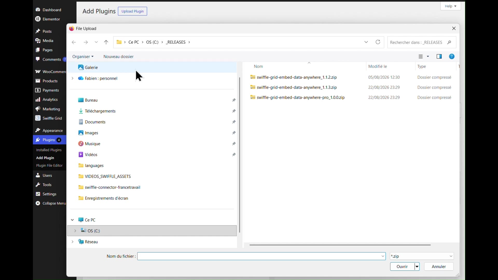Image resolution: width=498 pixels, height=280 pixels.
Task: Click the Annuler button
Action: pos(439,267)
